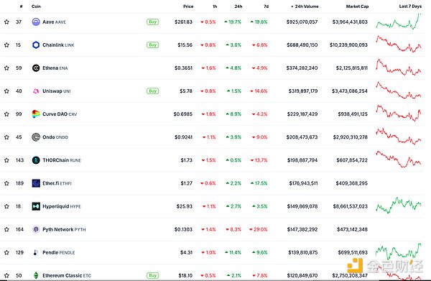Image resolution: width=431 pixels, height=281 pixels.
Task: Sort by 7d change column header
Action: point(266,6)
